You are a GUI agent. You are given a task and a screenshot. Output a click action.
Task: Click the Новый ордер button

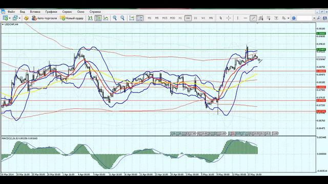(72, 18)
